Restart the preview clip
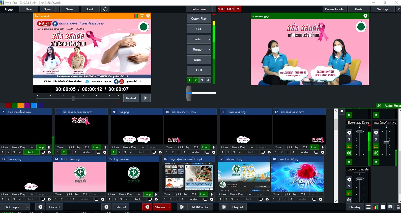Screen dimensions: 401x213 tap(131, 98)
